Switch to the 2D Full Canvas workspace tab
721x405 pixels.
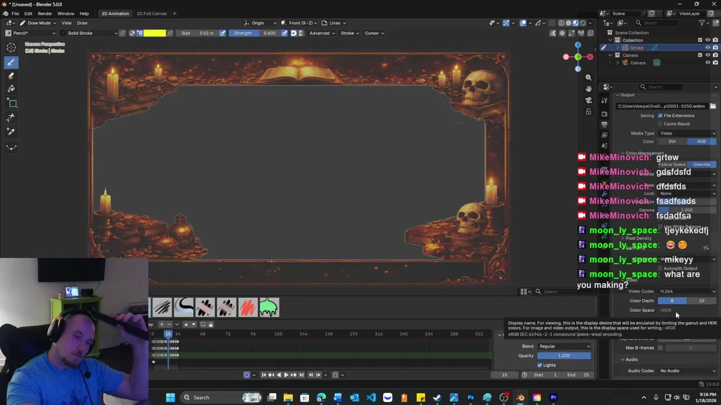(x=152, y=13)
